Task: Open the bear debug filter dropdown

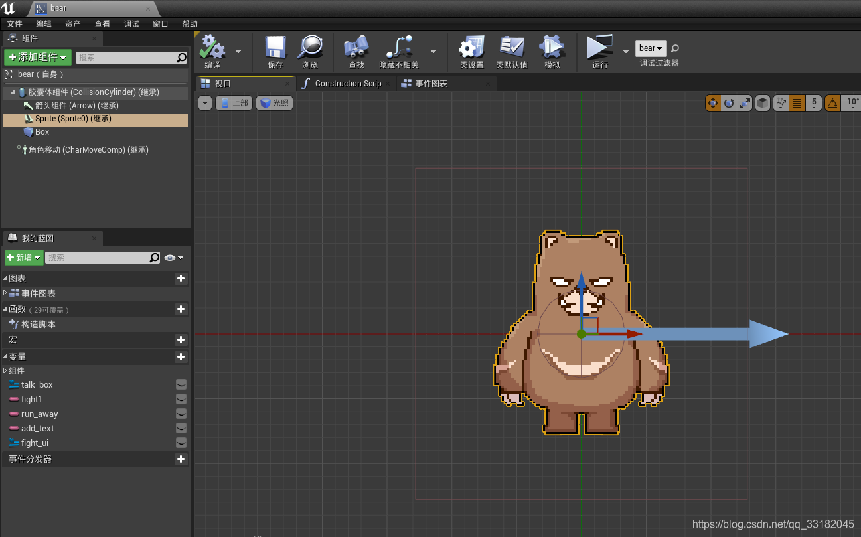Action: point(651,48)
